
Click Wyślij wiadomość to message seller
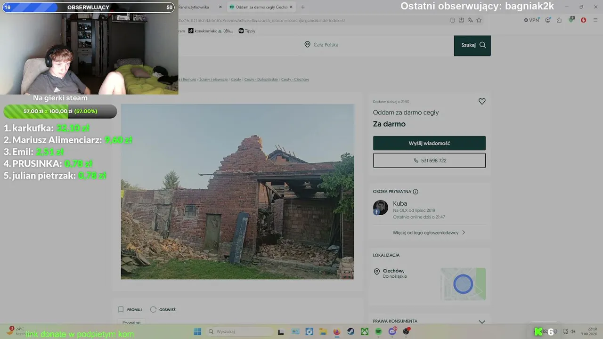429,143
